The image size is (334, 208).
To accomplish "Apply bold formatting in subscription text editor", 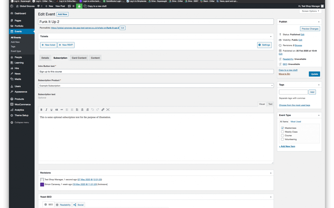I will point(41,110).
